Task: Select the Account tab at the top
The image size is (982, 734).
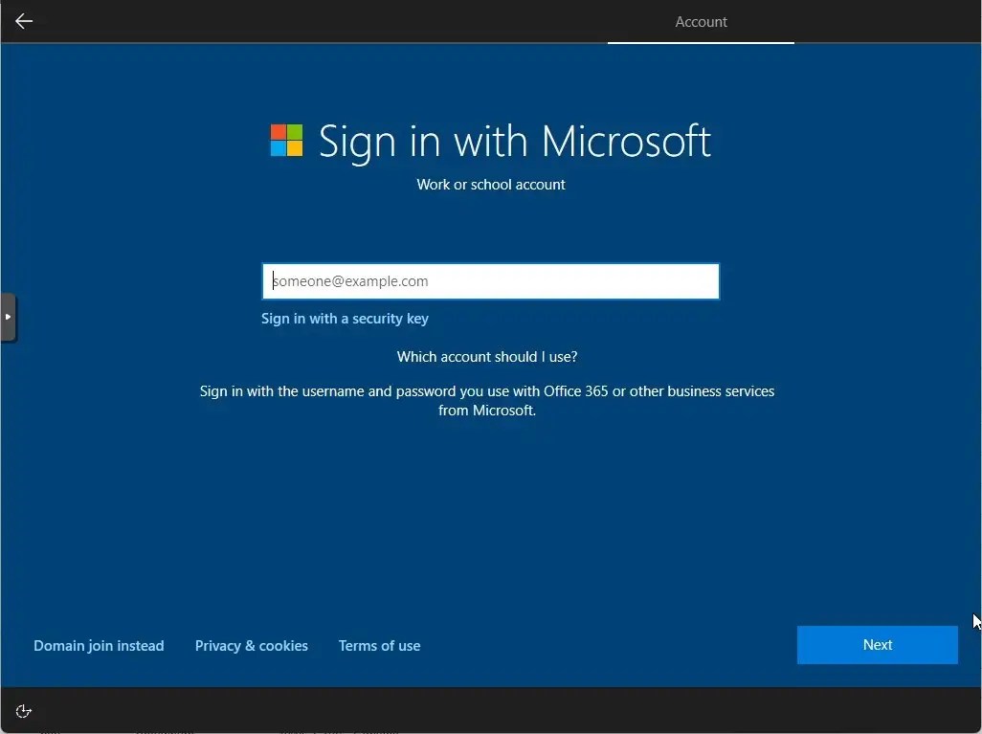Action: tap(701, 21)
